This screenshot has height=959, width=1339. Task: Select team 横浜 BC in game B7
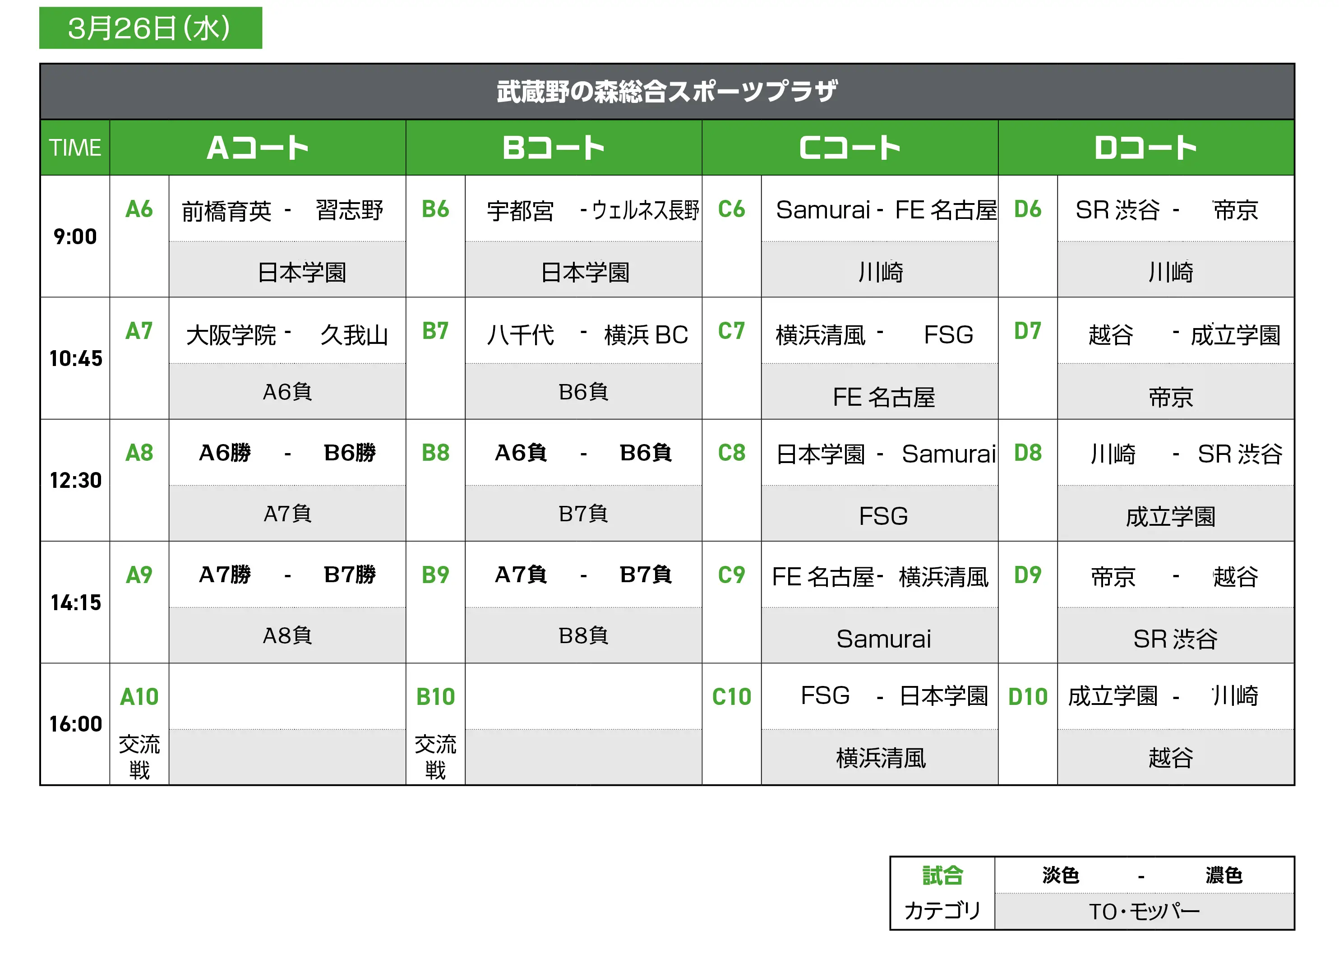[646, 335]
